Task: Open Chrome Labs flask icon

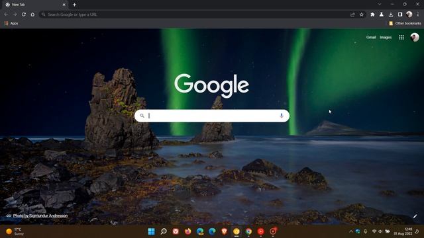Action: pyautogui.click(x=382, y=15)
